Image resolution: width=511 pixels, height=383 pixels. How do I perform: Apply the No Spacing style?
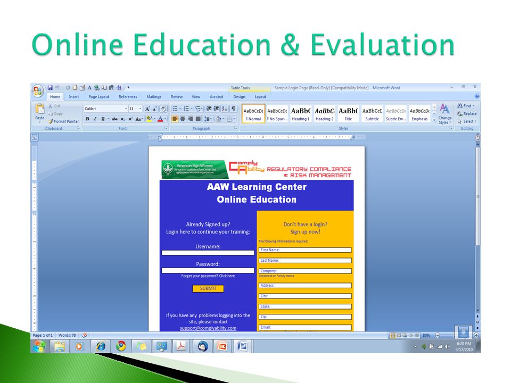tap(277, 114)
